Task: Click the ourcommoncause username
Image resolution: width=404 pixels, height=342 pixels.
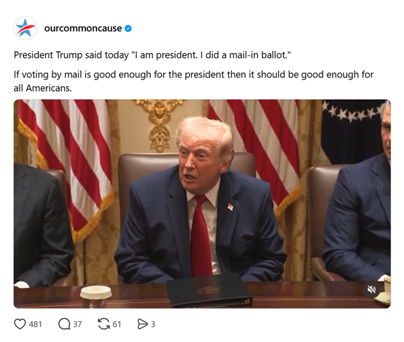Action: point(83,28)
